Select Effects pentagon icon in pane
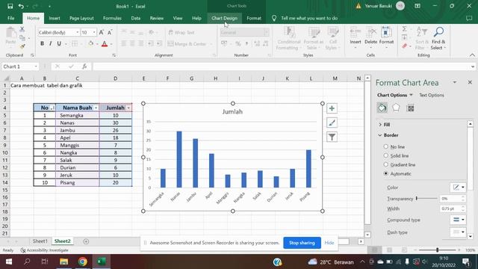 pos(396,108)
